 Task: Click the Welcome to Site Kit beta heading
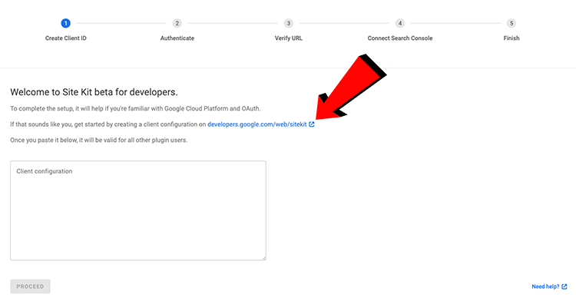coord(94,92)
